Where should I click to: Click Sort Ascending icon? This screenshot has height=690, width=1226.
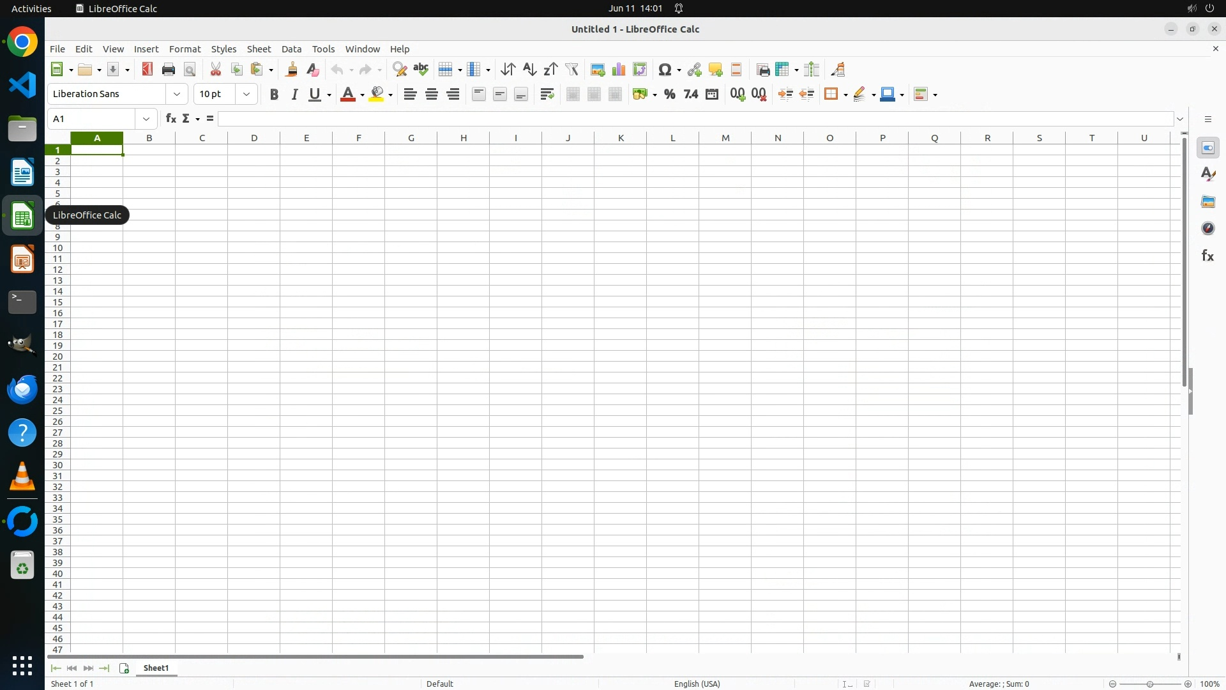[x=529, y=70]
